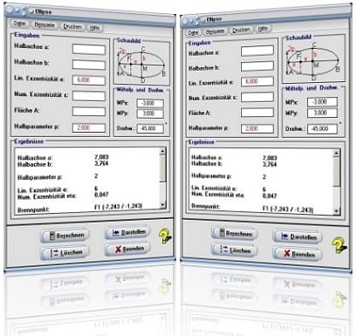The width and height of the screenshot is (357, 336).
Task: Click Löschen button in right window
Action: tap(235, 250)
